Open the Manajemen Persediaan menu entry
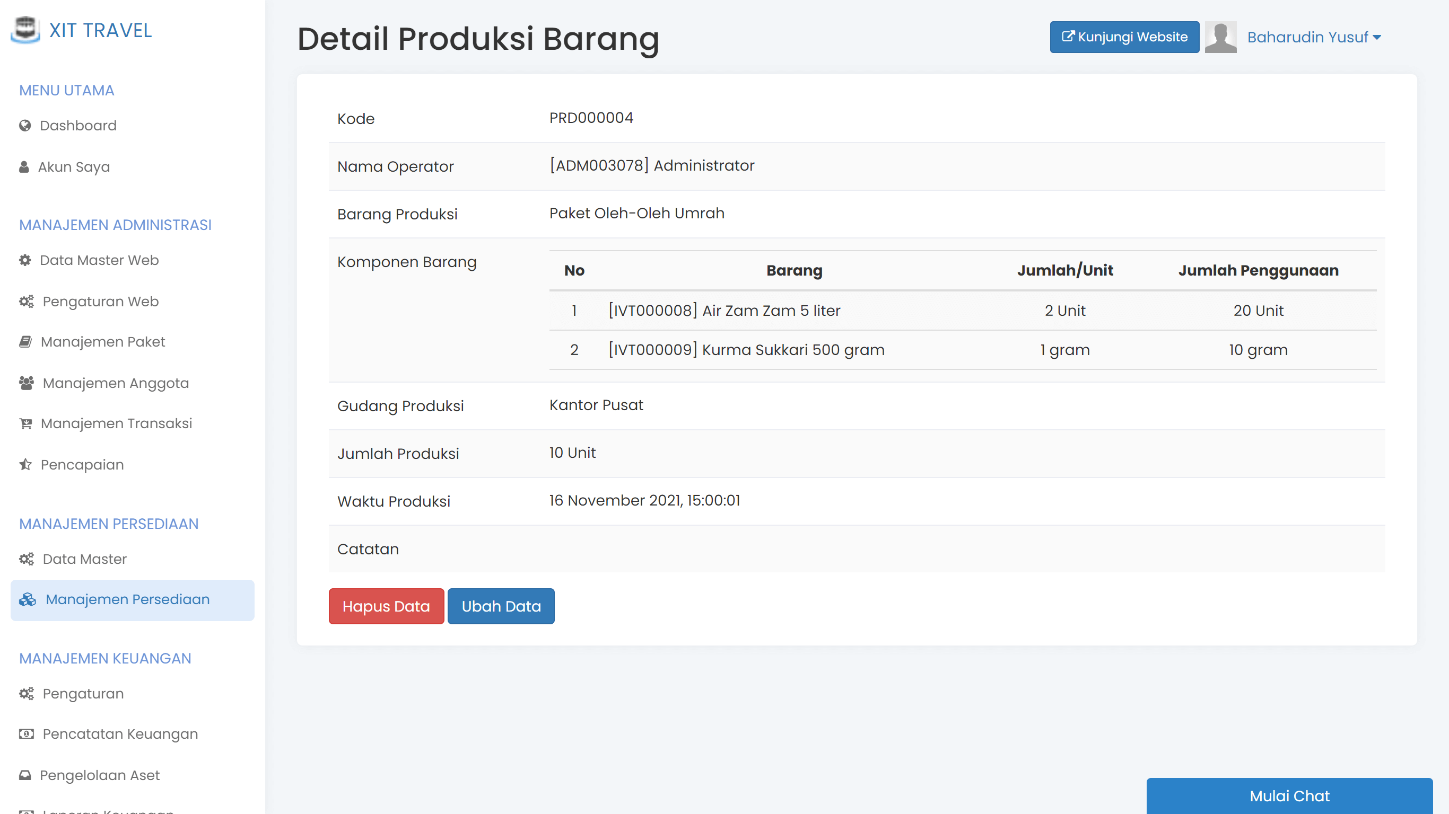The width and height of the screenshot is (1449, 814). click(x=127, y=600)
